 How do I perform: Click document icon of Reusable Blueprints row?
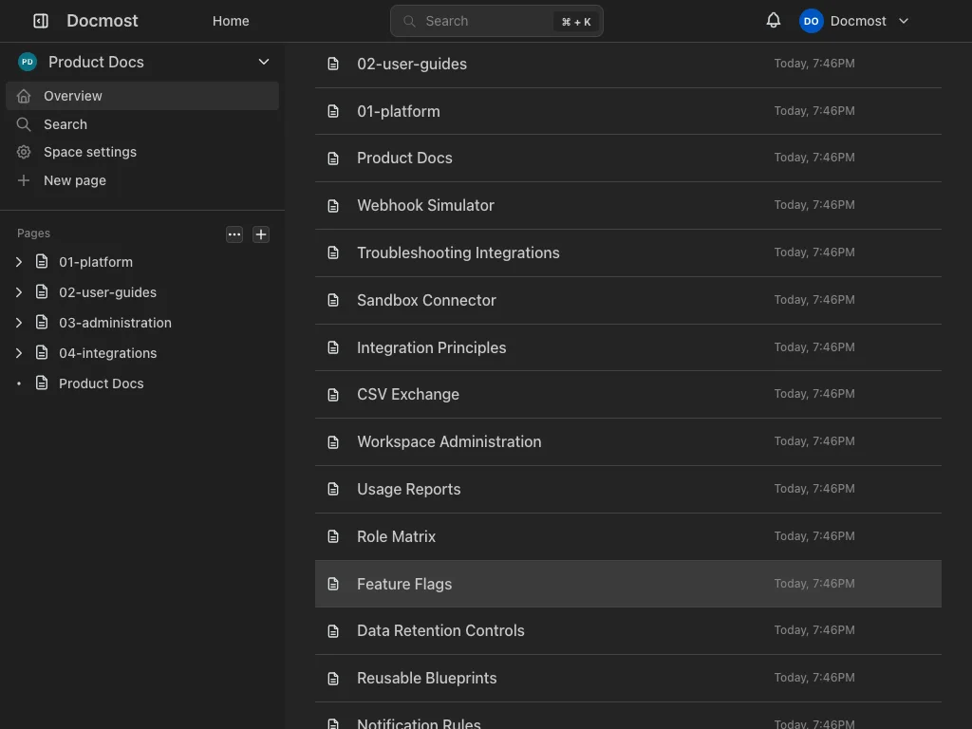click(x=333, y=679)
